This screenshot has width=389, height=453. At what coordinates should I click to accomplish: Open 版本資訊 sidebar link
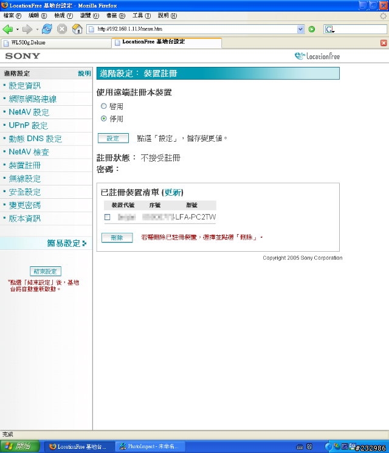[24, 218]
